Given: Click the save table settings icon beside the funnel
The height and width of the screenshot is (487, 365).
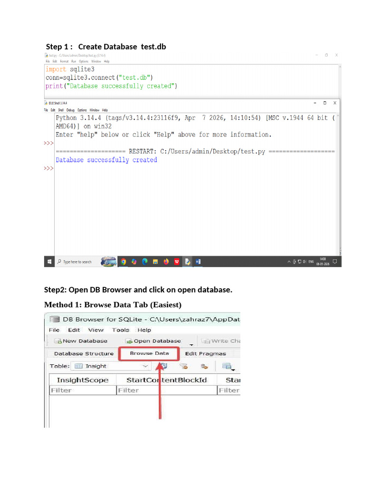Looking at the screenshot, I should point(204,366).
